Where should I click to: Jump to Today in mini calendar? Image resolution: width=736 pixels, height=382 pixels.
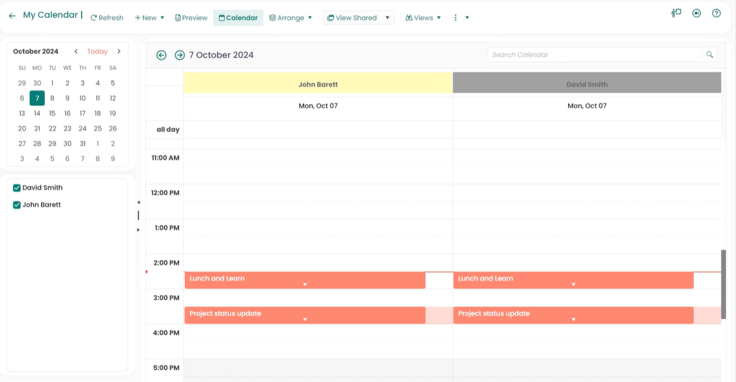(98, 52)
